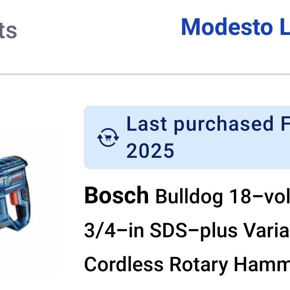Open the Modesto store location link
Viewport: 290px width, 290px height.
pyautogui.click(x=235, y=27)
